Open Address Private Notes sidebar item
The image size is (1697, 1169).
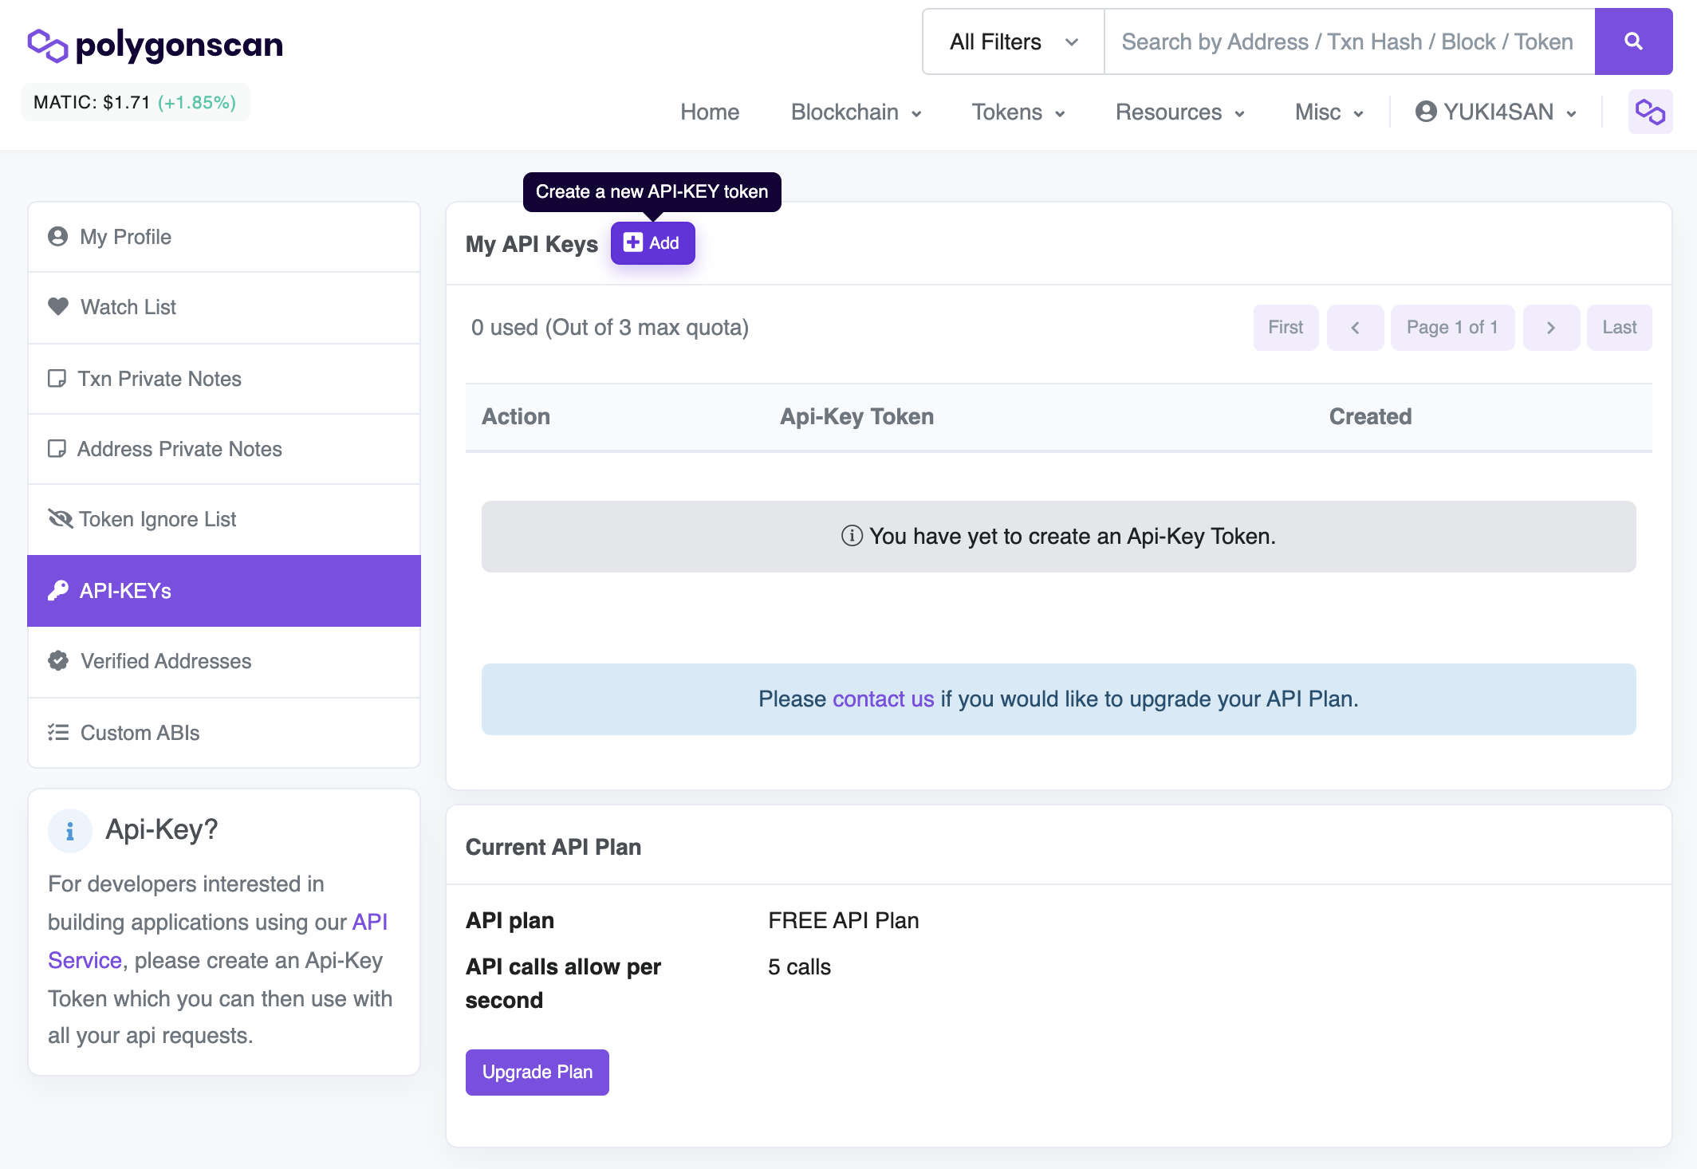point(224,449)
